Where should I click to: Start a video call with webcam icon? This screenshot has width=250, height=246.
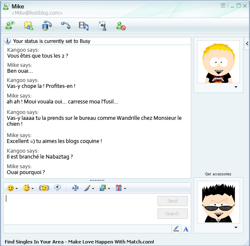(x=47, y=26)
